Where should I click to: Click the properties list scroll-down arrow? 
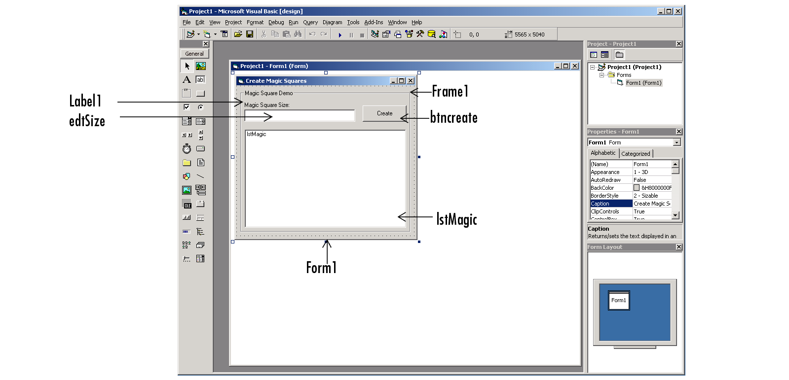click(676, 215)
